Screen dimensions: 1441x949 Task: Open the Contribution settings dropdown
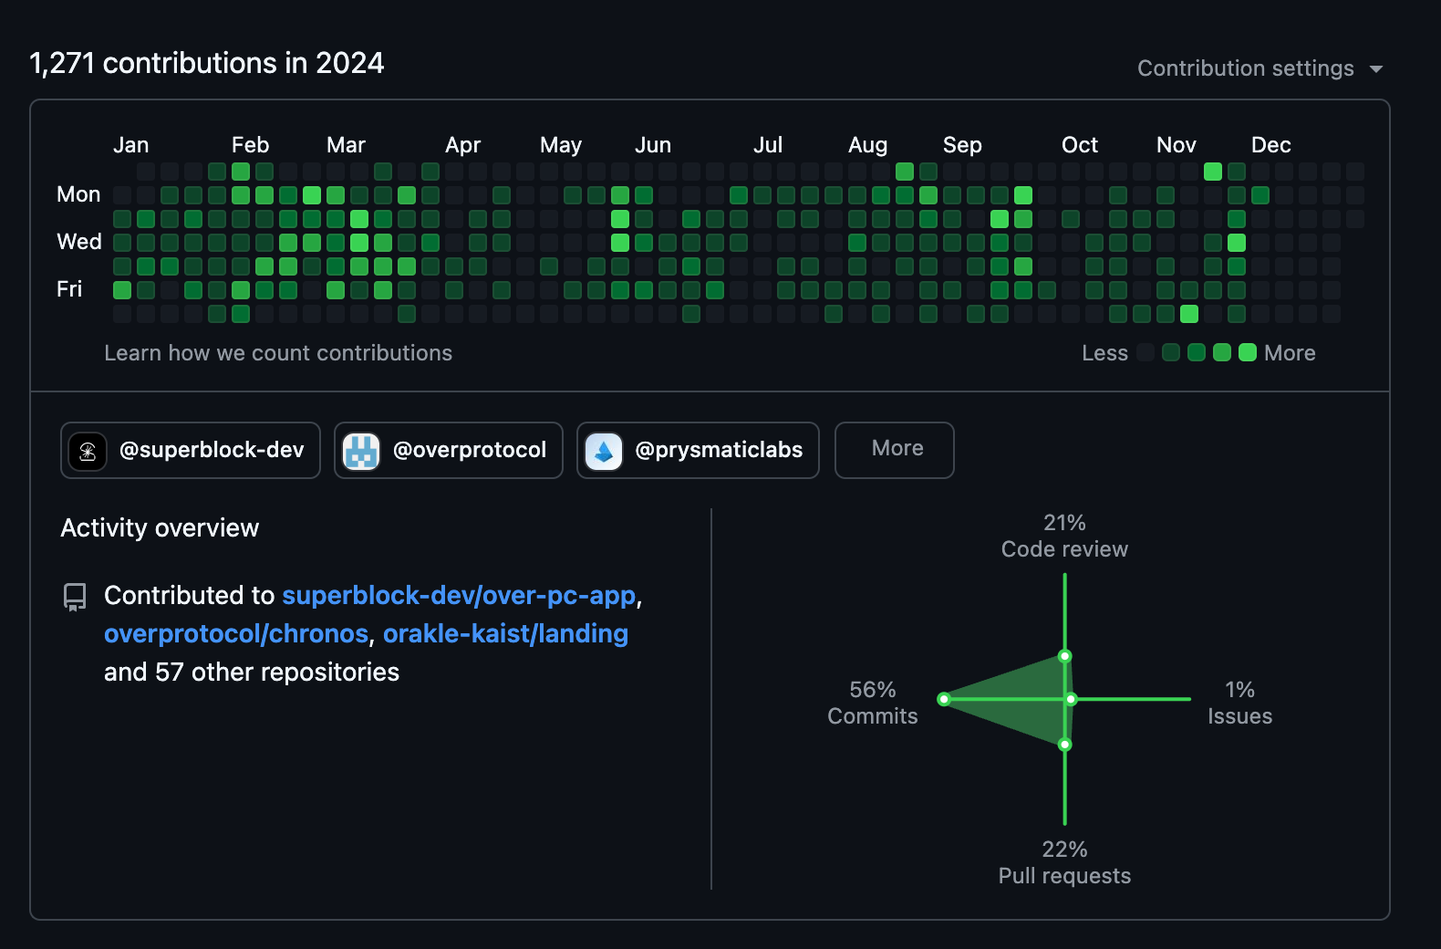pos(1260,68)
